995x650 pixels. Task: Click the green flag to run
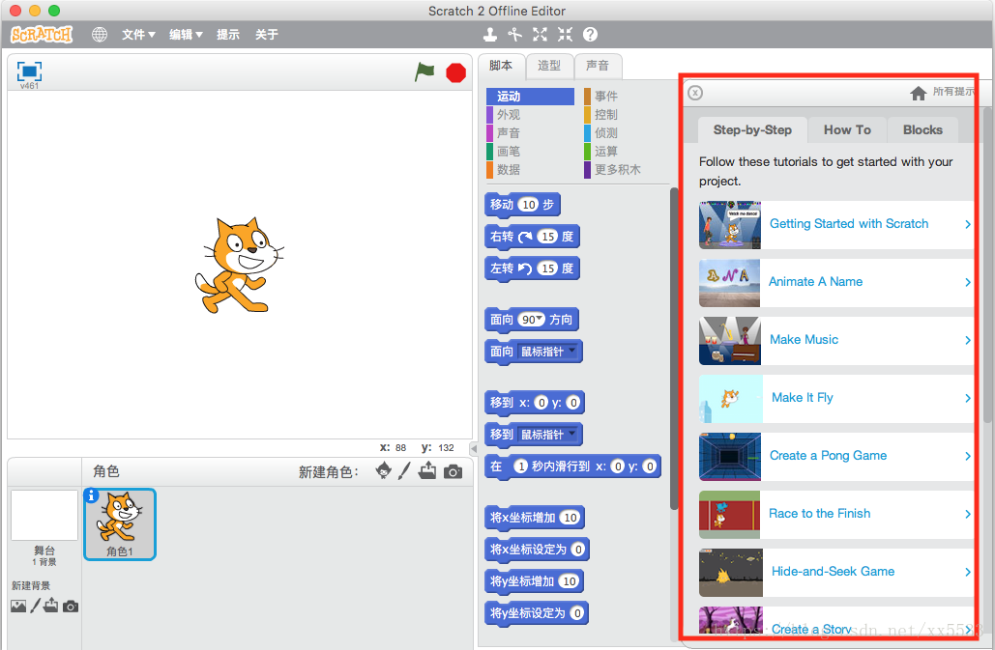[424, 72]
